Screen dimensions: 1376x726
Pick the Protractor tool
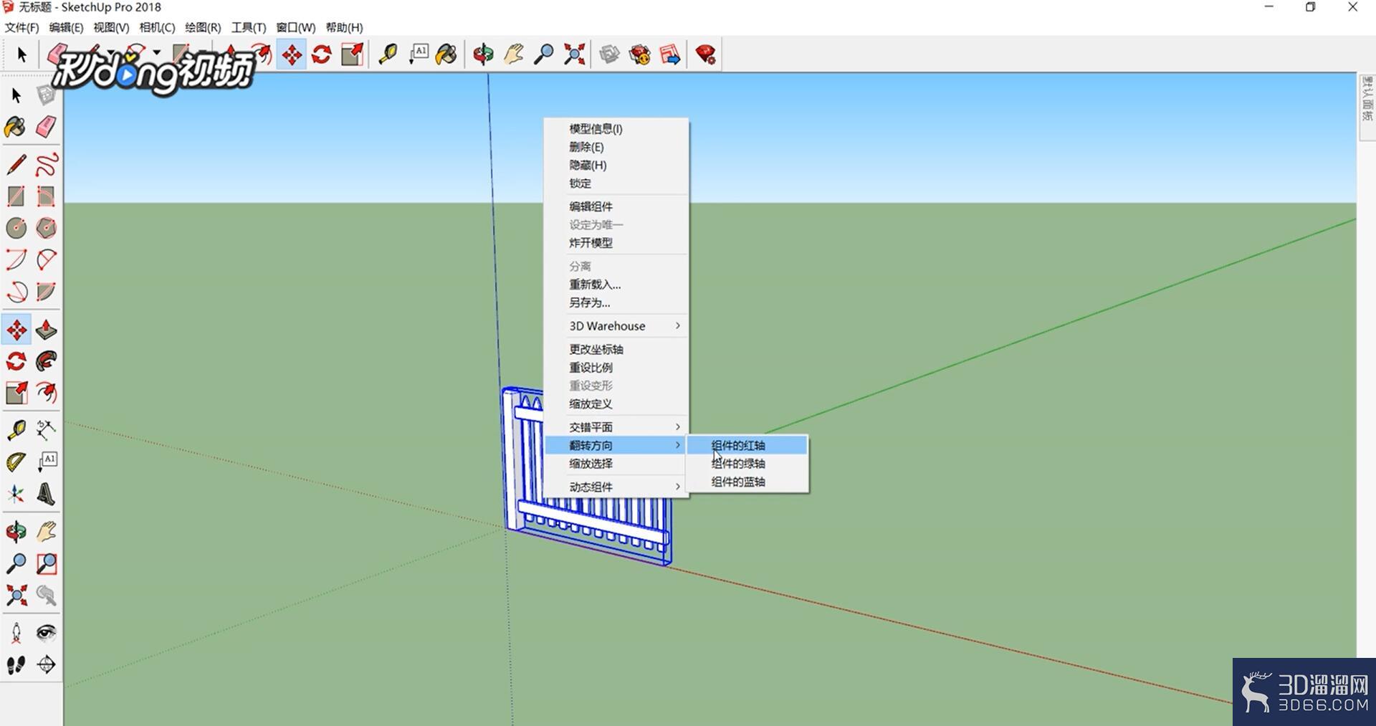coord(16,462)
